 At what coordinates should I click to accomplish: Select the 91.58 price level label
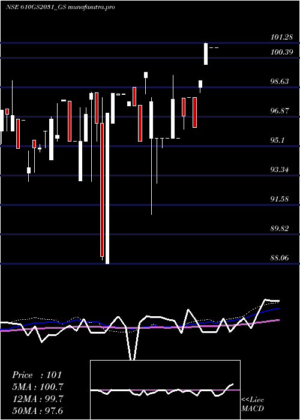280,199
